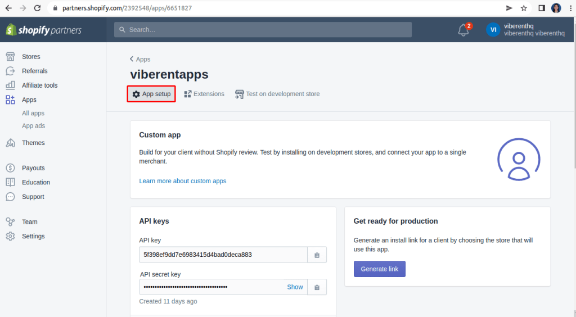Switch to the Extensions tab

[204, 94]
